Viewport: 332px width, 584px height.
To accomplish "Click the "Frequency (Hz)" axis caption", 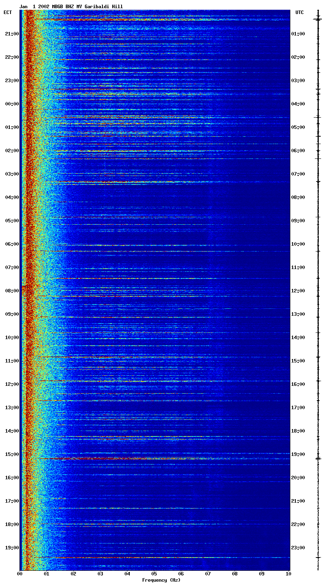I will coord(161,580).
